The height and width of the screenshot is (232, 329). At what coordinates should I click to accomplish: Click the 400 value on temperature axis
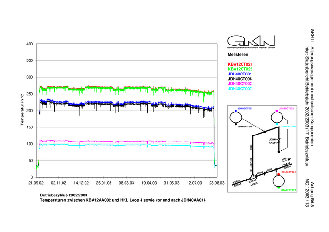(30, 44)
